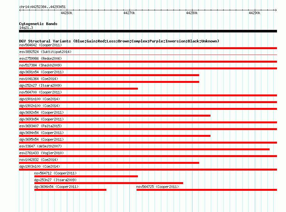Click the nsv564725 (Cooper2011) label

[x=157, y=187]
